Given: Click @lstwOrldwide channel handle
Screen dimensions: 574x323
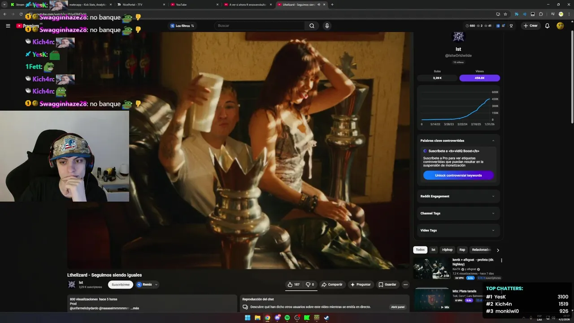Looking at the screenshot, I should click(x=458, y=56).
